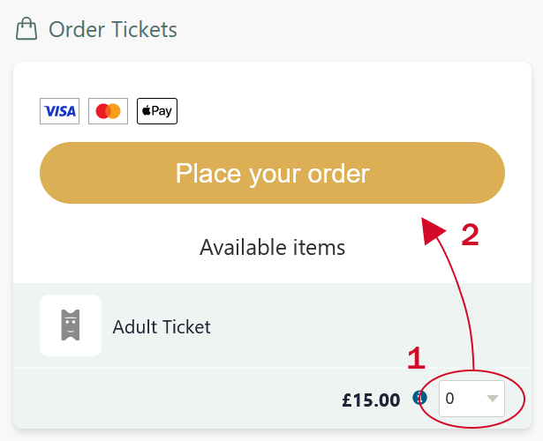Open the Adult Ticket quantity dropdown
Viewport: 543px width, 441px height.
(x=471, y=400)
